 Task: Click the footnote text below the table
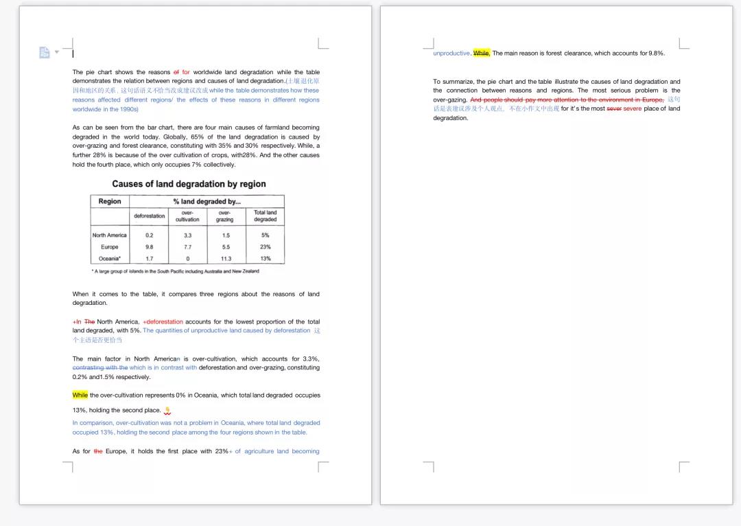pos(175,271)
